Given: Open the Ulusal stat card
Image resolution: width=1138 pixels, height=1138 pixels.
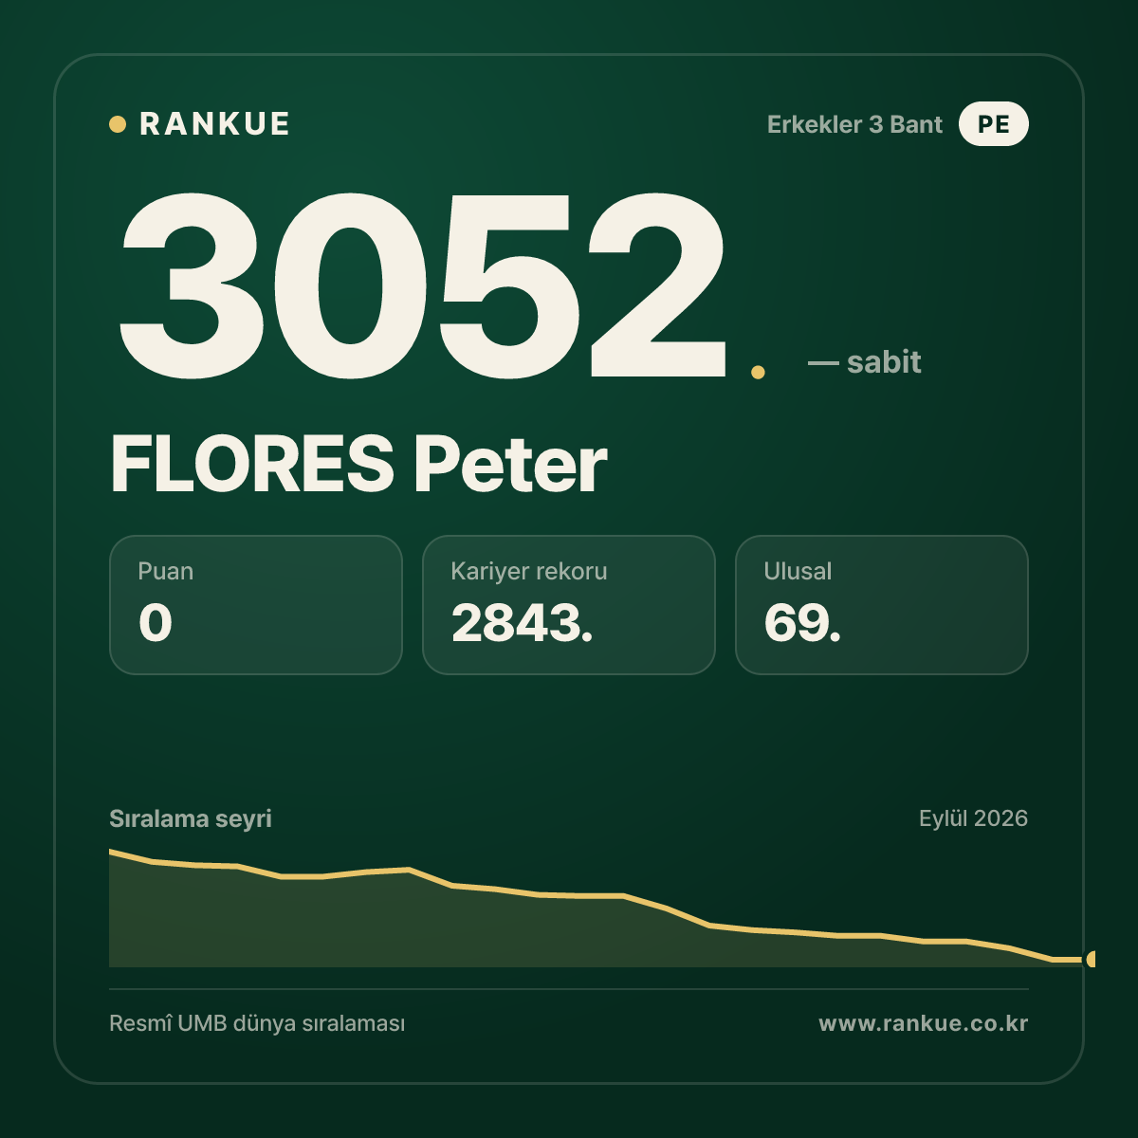Looking at the screenshot, I should [882, 605].
